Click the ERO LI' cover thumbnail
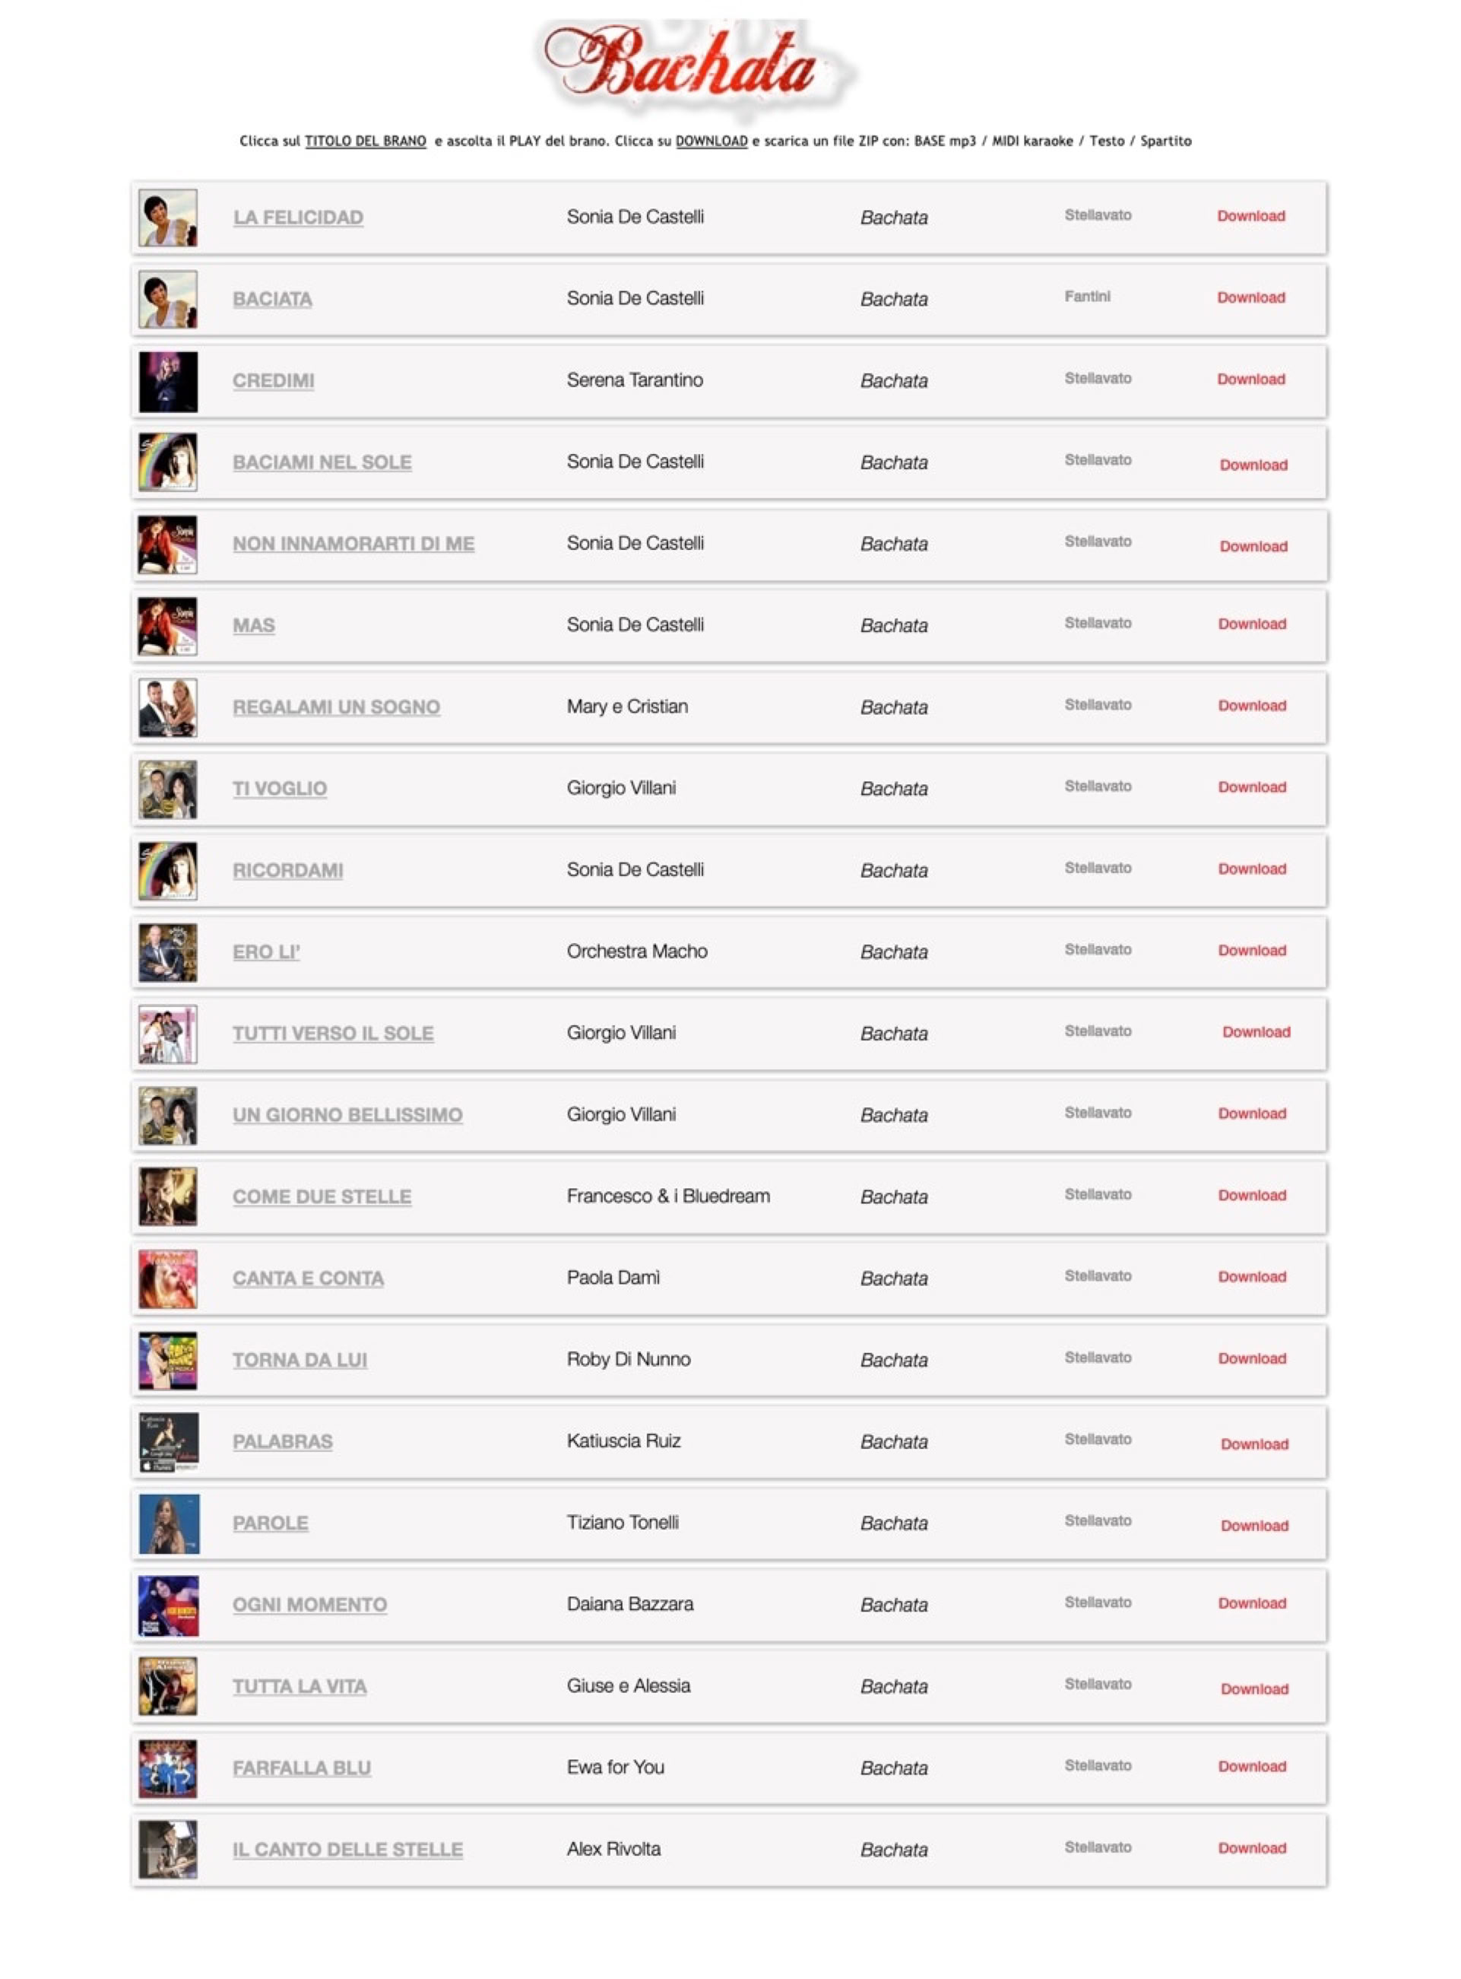 168,952
